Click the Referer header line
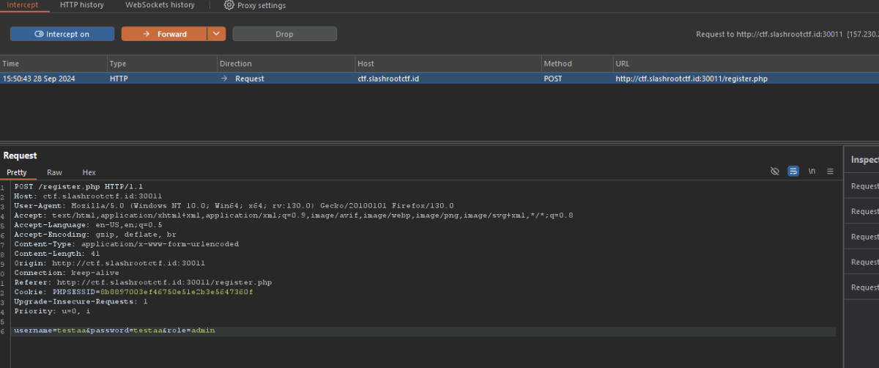The height and width of the screenshot is (368, 879). pyautogui.click(x=143, y=282)
